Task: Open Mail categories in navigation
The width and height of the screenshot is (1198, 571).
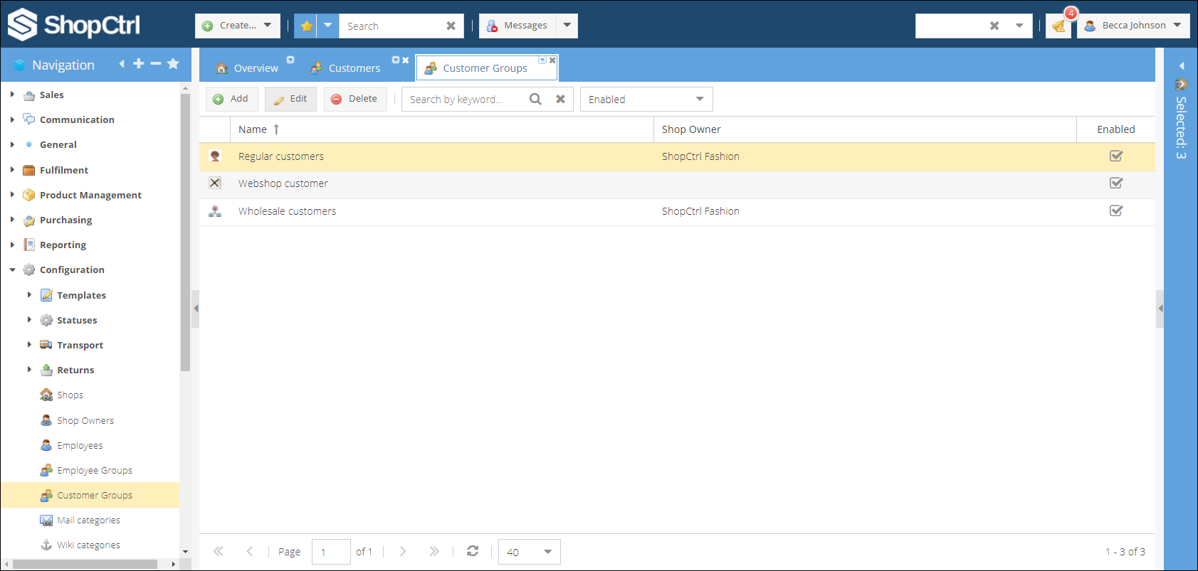Action: (x=88, y=520)
